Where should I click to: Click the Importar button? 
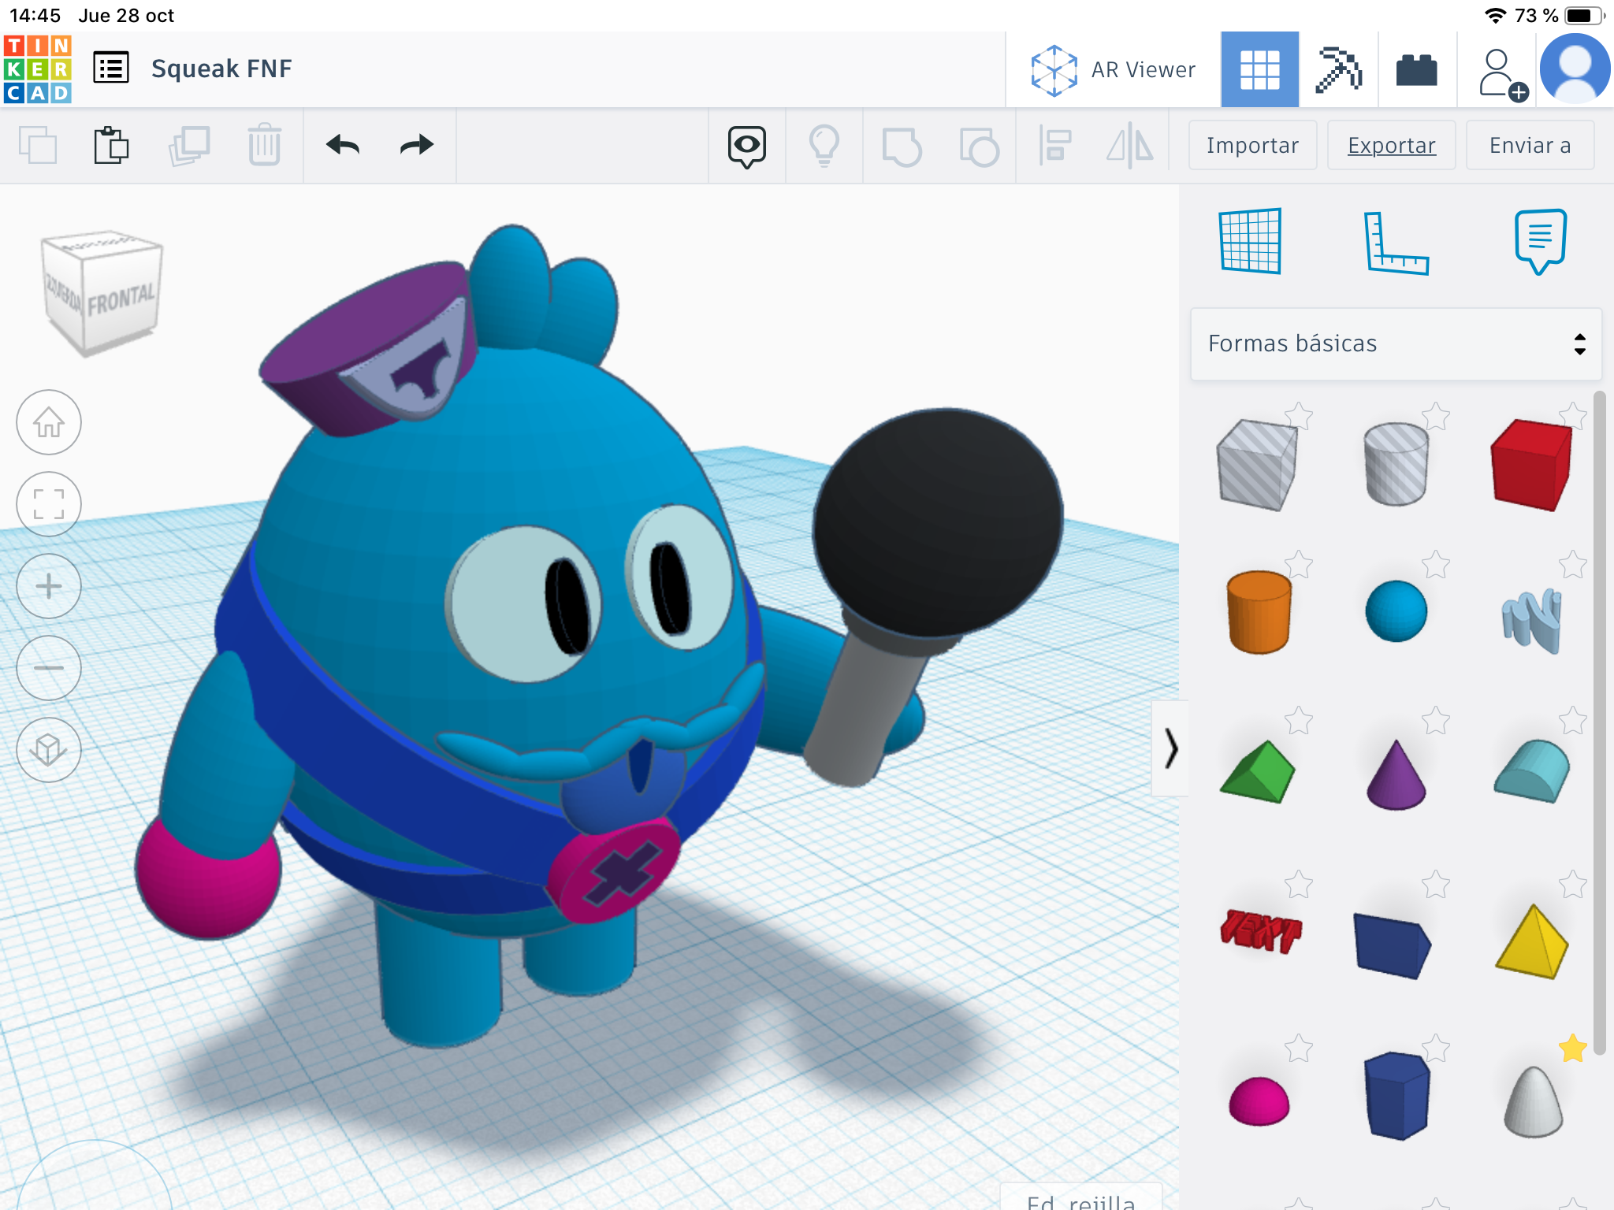[1252, 145]
